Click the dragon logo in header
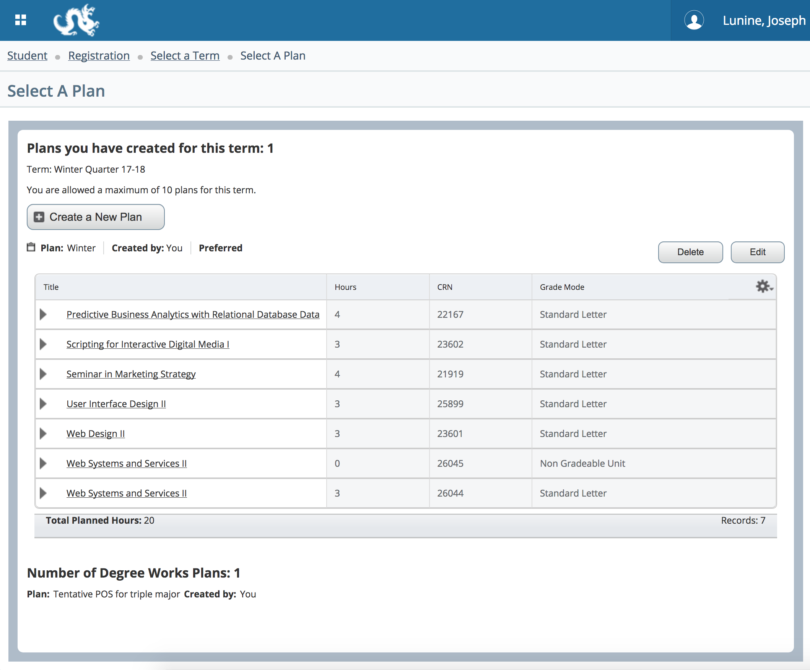 [76, 20]
